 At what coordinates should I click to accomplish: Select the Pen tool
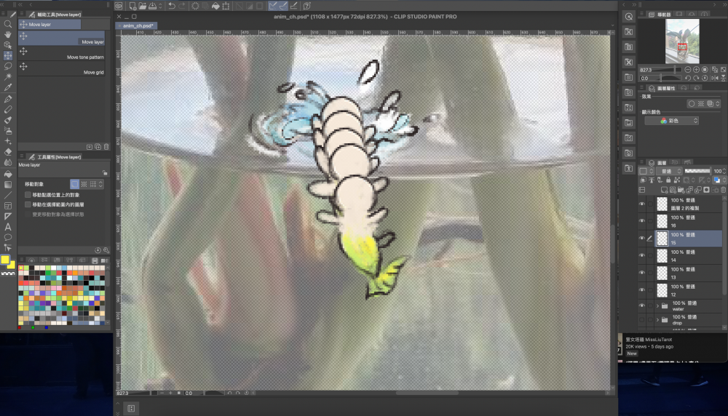(8, 99)
